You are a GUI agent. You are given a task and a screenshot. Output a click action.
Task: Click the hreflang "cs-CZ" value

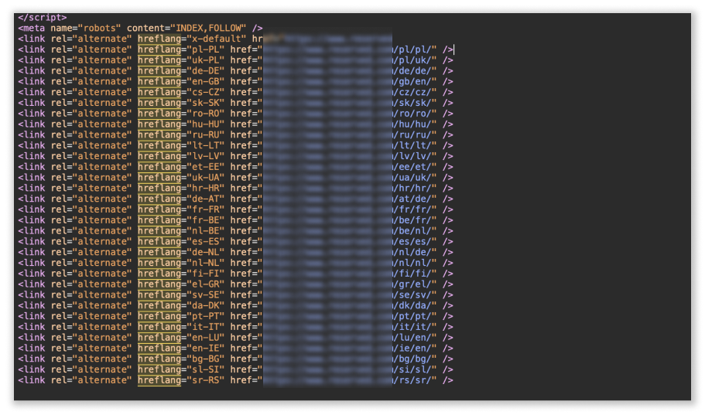pyautogui.click(x=206, y=92)
